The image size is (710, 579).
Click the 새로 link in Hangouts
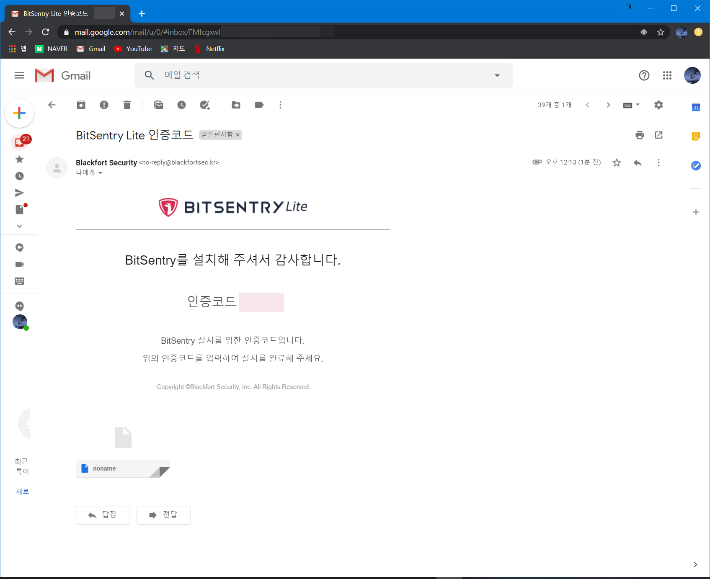[23, 492]
